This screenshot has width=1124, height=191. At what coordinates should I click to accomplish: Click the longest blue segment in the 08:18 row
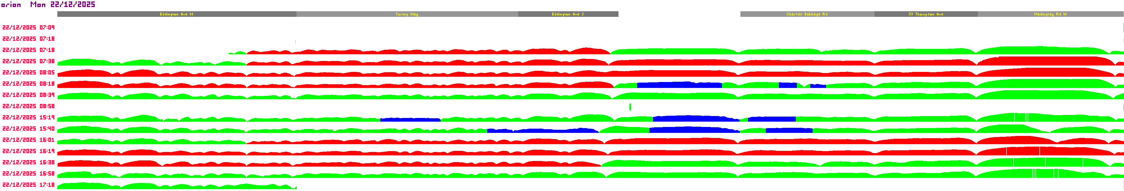[x=679, y=85]
